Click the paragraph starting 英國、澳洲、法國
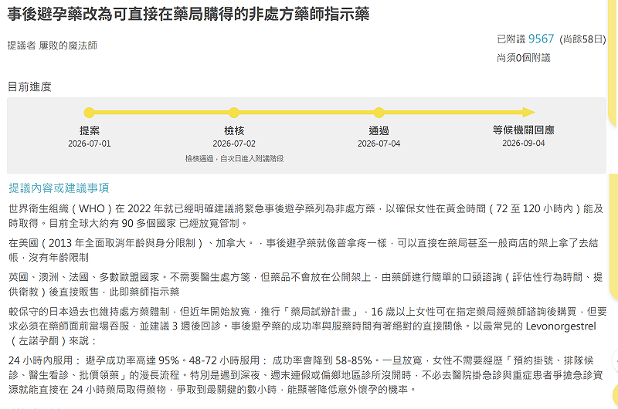Viewport: 618px width, 409px height. tap(306, 284)
